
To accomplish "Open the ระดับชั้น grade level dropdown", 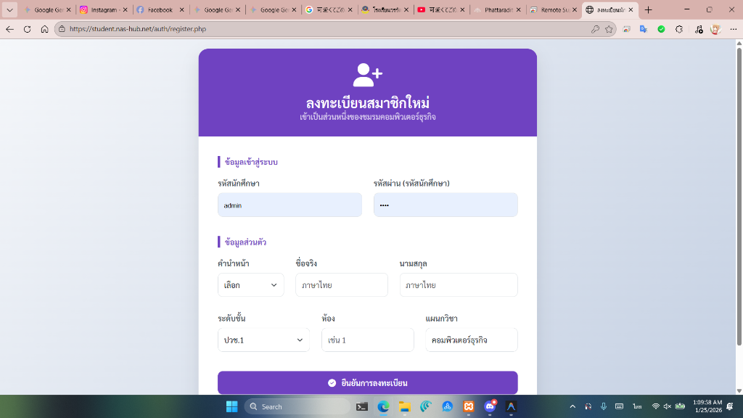I will coord(263,340).
